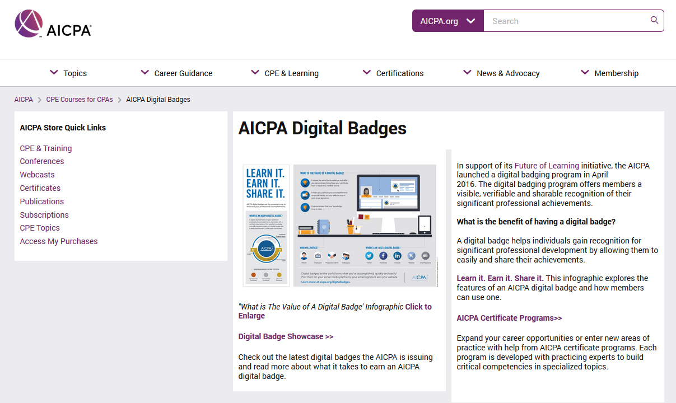Open Webcasts in Store Quick Links
676x403 pixels.
[37, 175]
